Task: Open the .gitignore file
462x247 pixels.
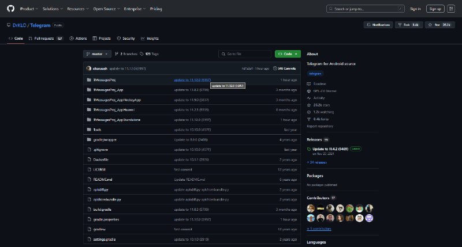Action: 100,150
